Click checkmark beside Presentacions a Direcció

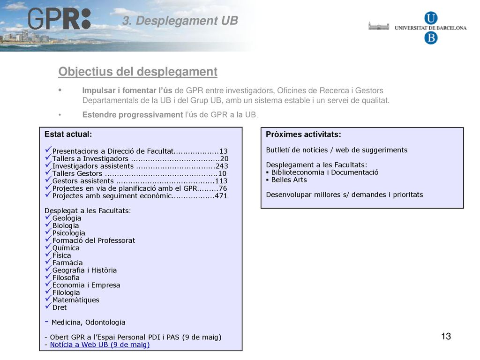48,150
